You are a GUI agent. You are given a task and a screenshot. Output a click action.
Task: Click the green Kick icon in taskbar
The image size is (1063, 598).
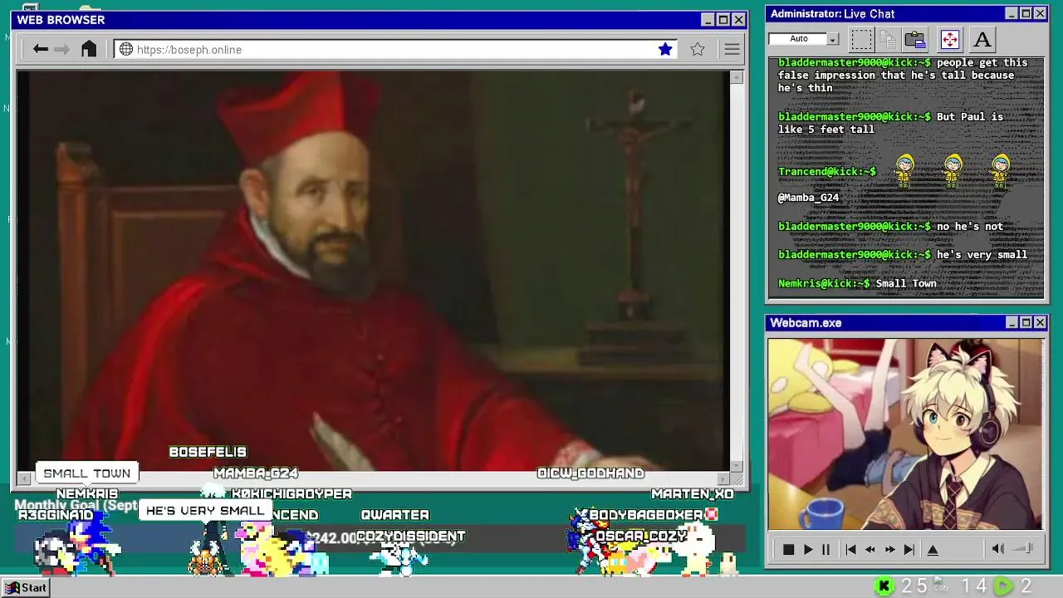884,586
